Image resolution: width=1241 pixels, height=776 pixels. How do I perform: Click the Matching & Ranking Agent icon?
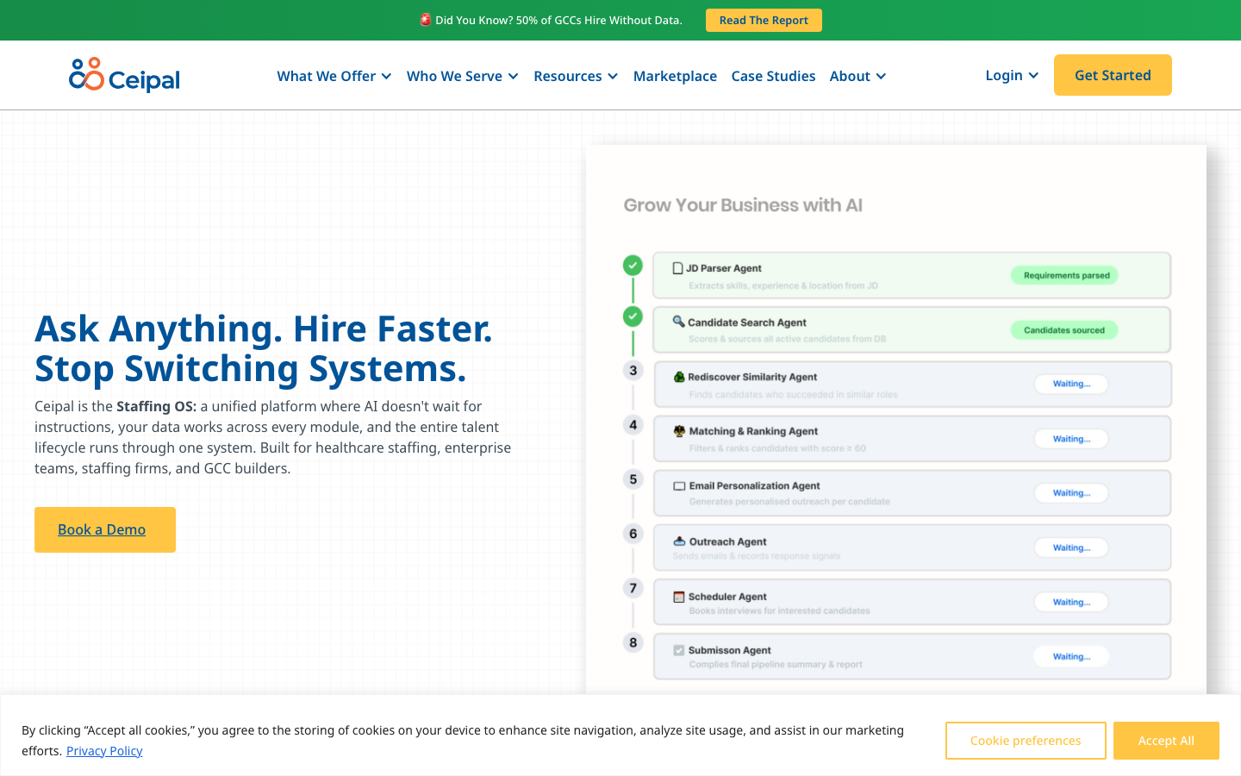(679, 431)
